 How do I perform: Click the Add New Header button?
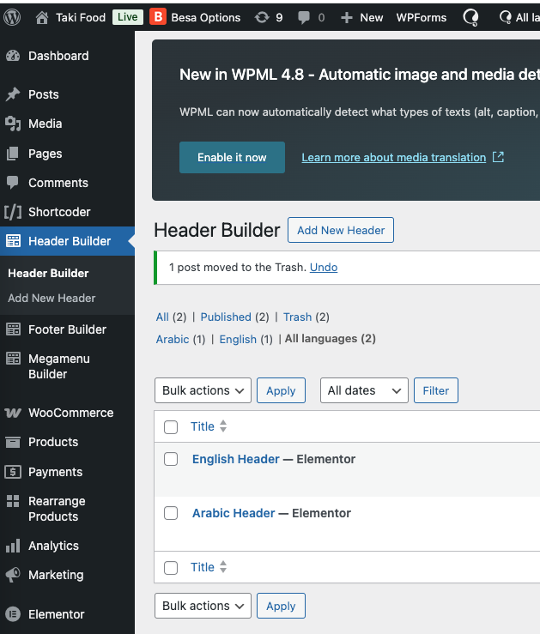(x=341, y=230)
